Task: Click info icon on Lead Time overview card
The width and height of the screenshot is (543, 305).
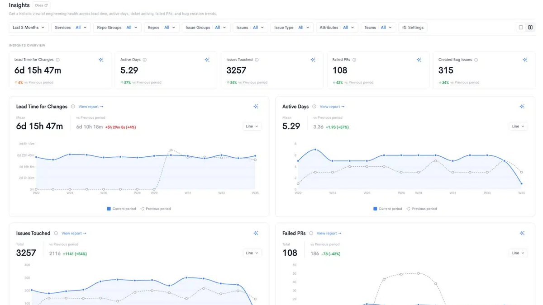Action: tap(58, 60)
